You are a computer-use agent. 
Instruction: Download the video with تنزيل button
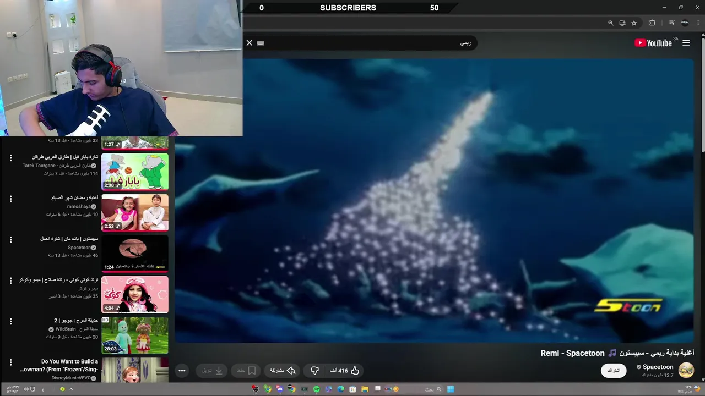coord(212,371)
